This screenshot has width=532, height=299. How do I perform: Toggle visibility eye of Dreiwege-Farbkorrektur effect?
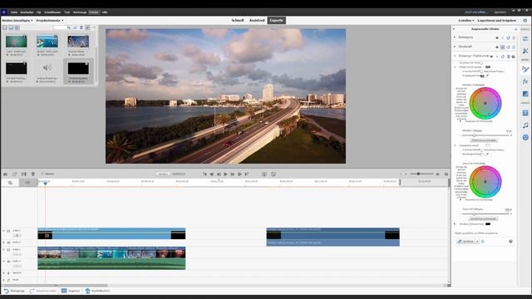coord(491,56)
